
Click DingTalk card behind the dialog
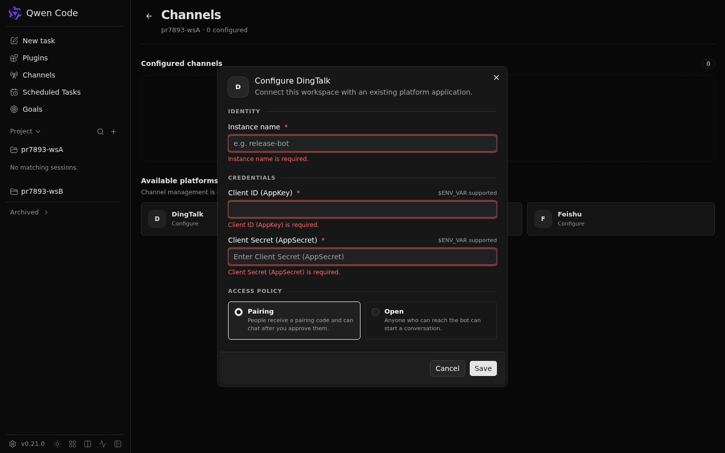179,219
